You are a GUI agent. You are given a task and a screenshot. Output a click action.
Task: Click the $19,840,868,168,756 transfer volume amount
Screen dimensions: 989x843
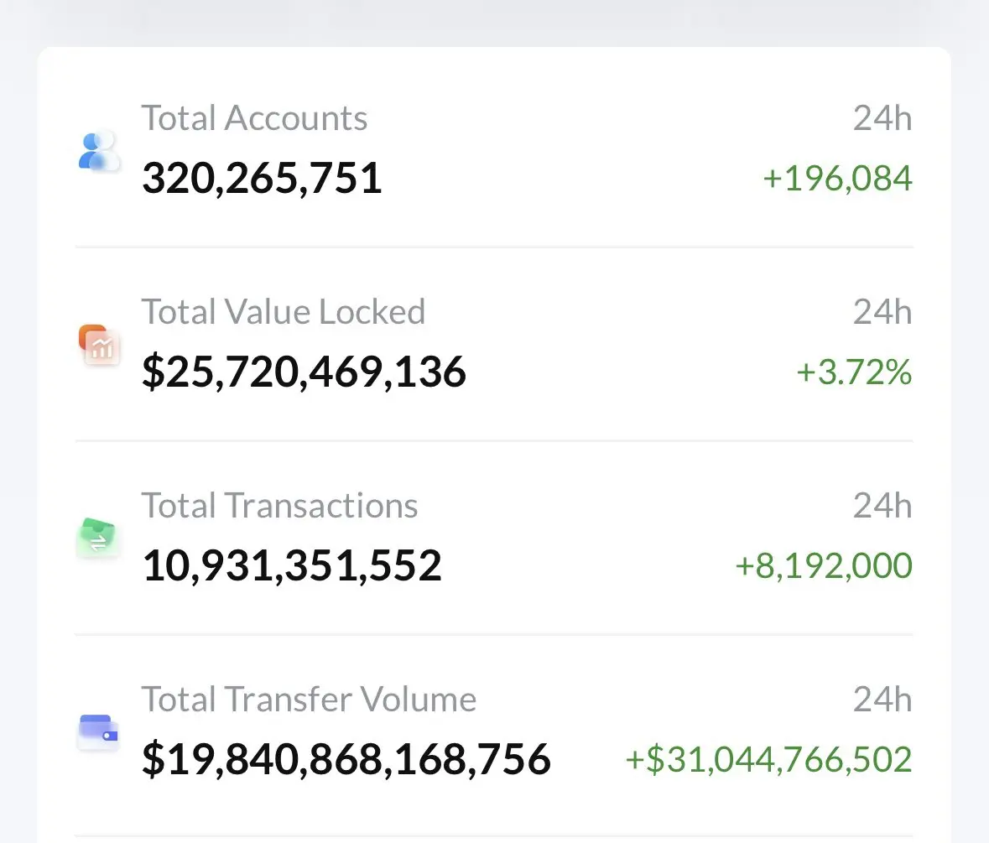[346, 758]
